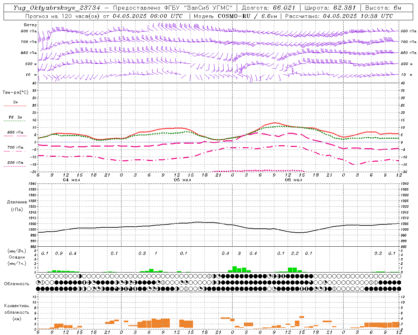Image resolution: width=418 pixels, height=335 pixels.
Task: Click the precipitation value 3
Action: click(x=239, y=254)
